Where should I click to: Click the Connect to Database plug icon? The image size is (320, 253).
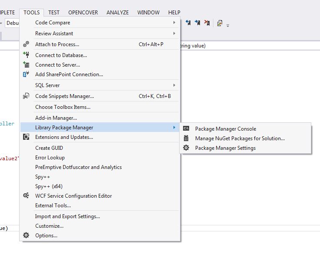[x=26, y=55]
